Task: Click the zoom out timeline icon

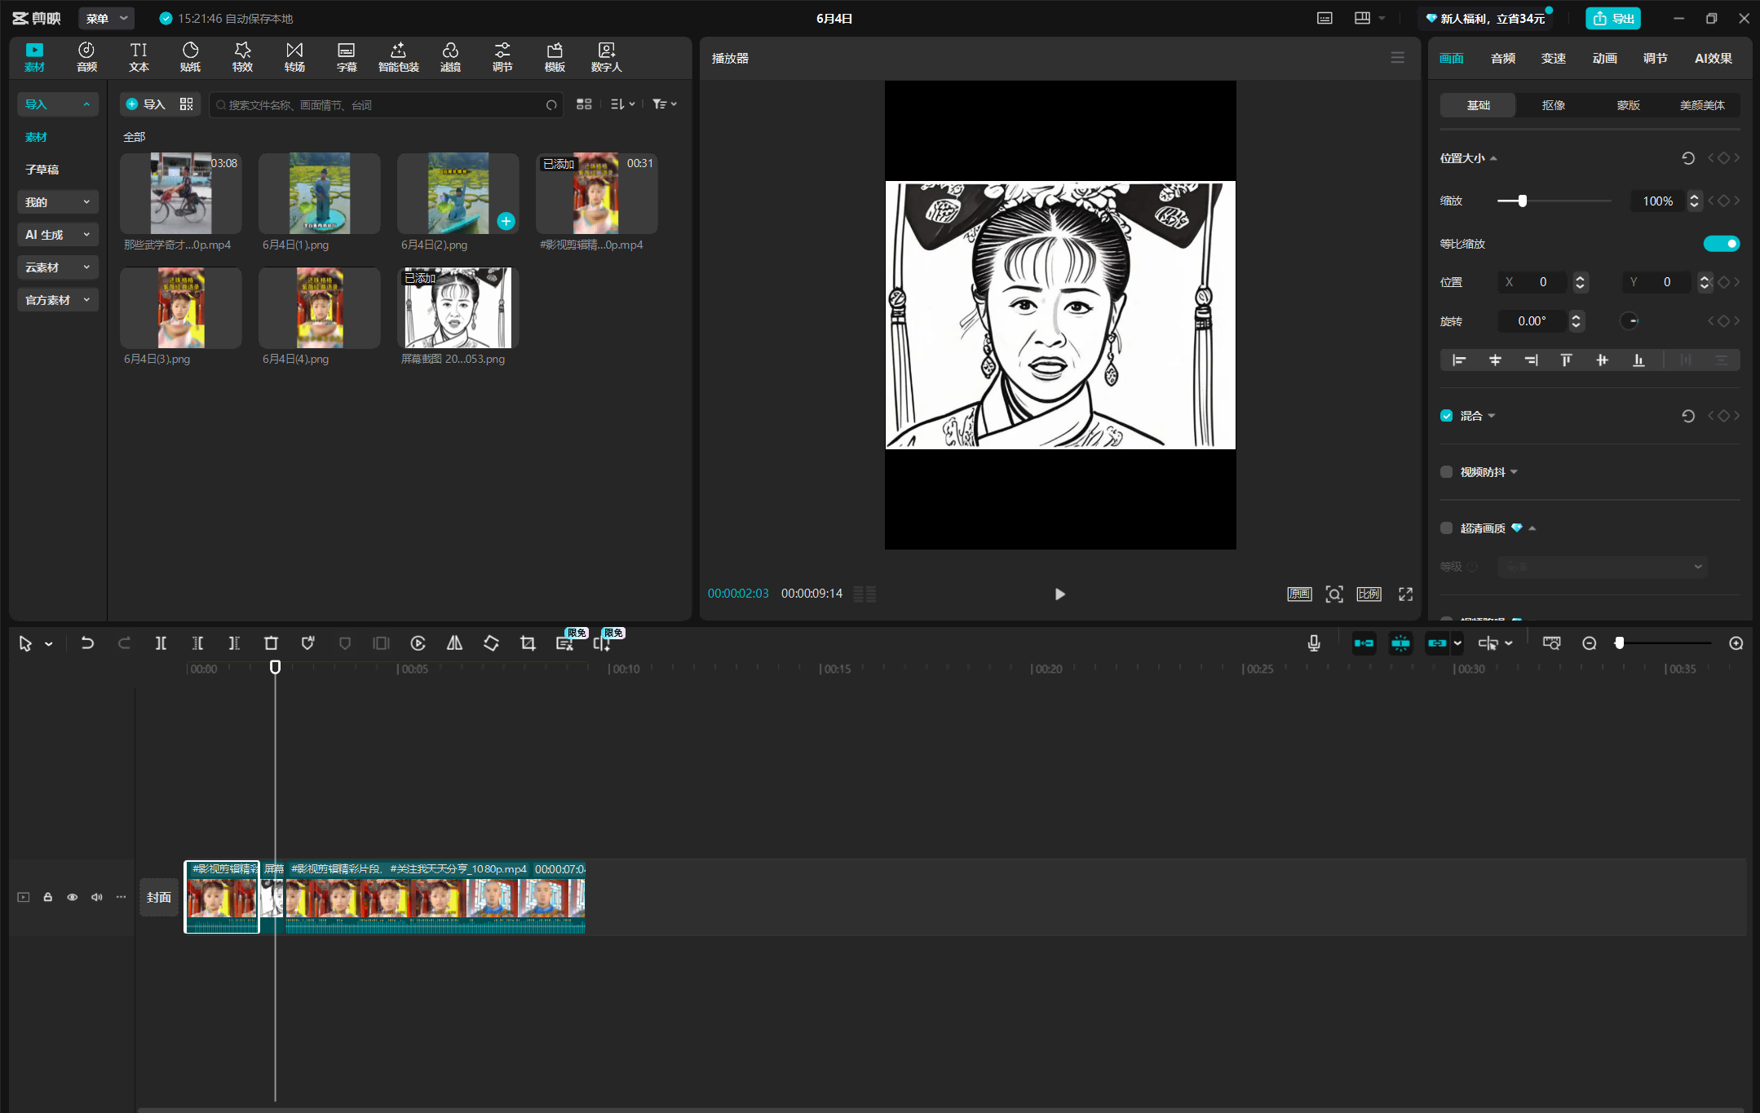Action: [1589, 643]
